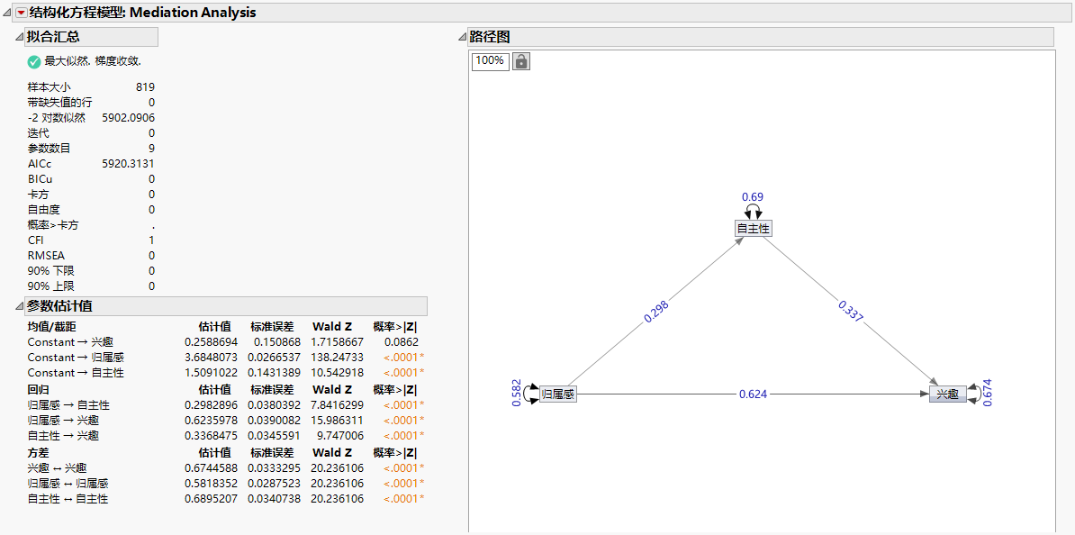Click the 0.69 variance label above 自主性

point(754,197)
